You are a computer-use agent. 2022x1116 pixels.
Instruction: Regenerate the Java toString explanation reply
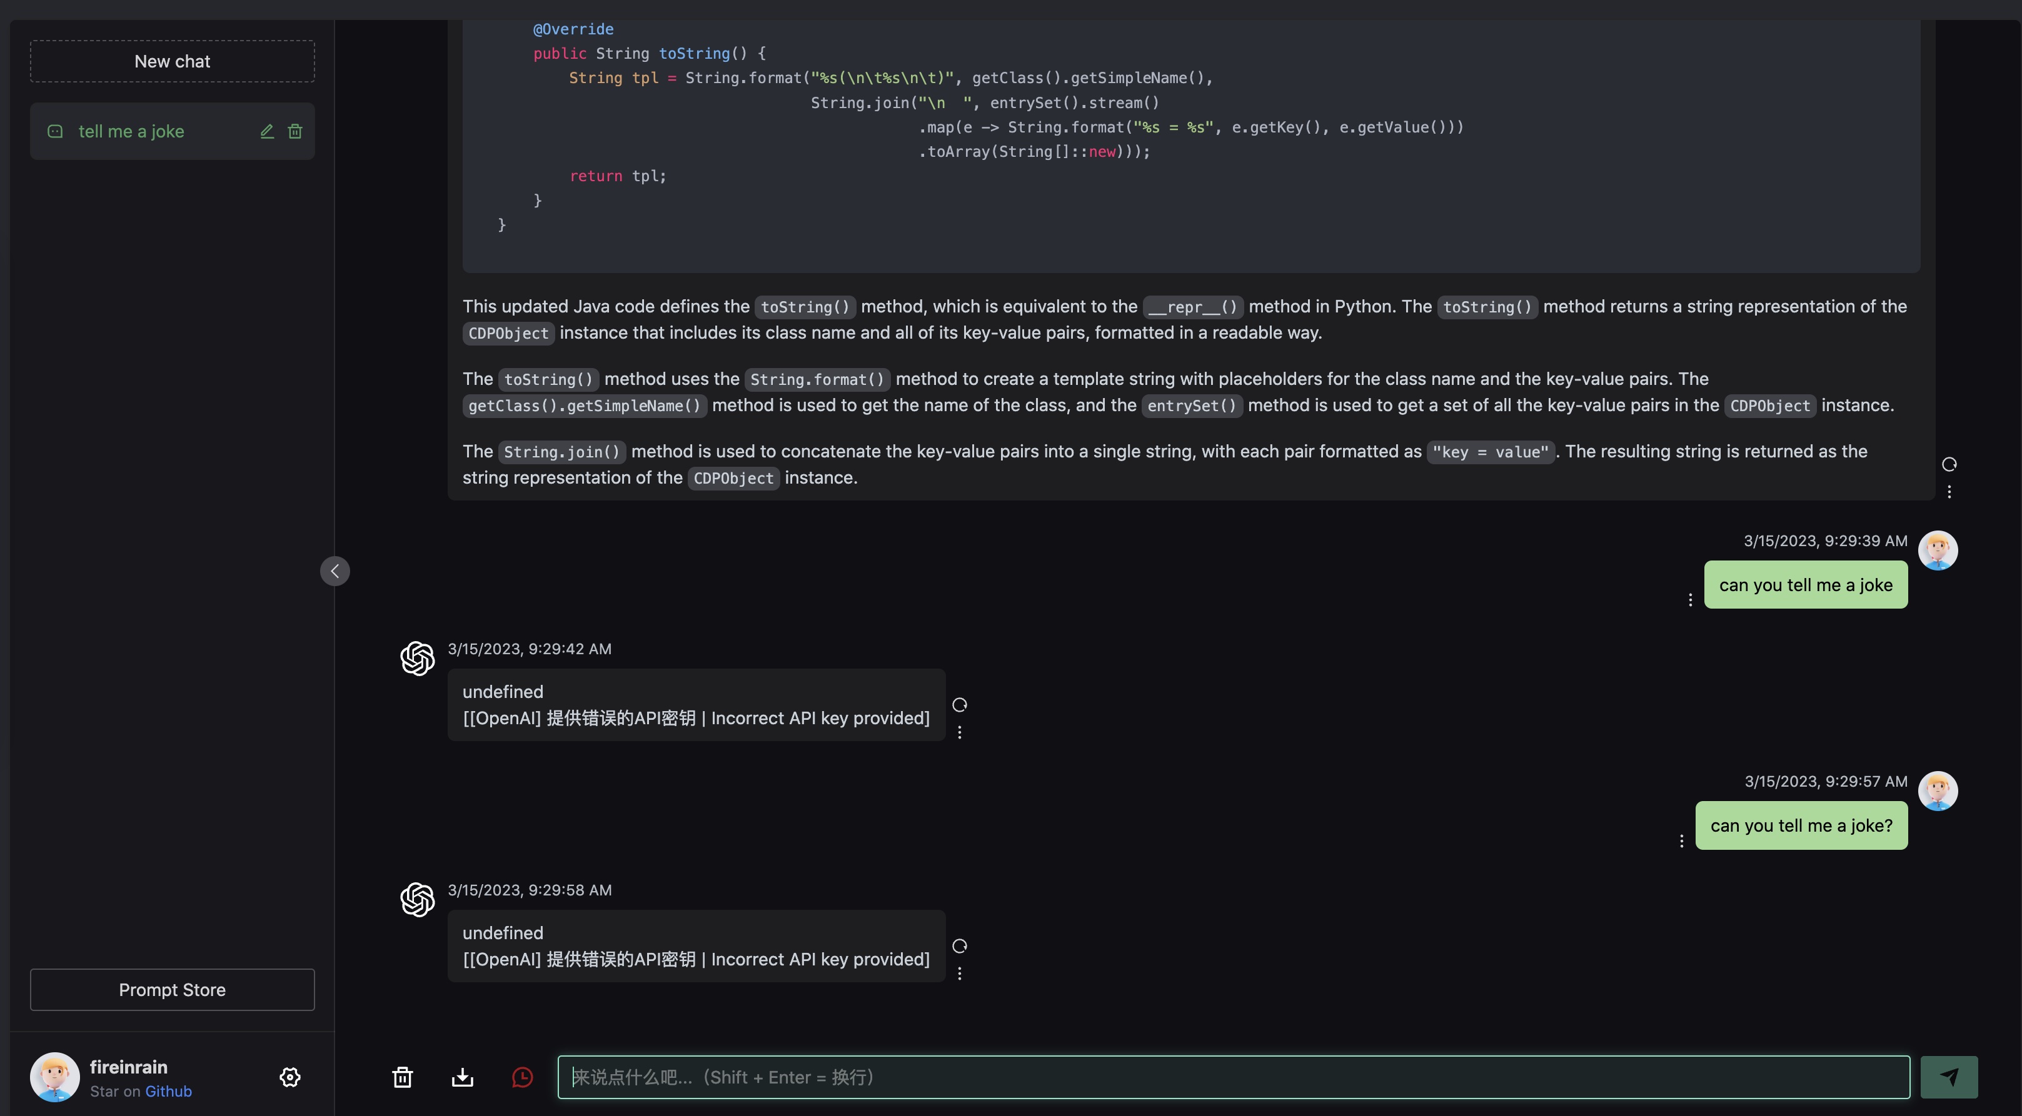pos(1949,464)
